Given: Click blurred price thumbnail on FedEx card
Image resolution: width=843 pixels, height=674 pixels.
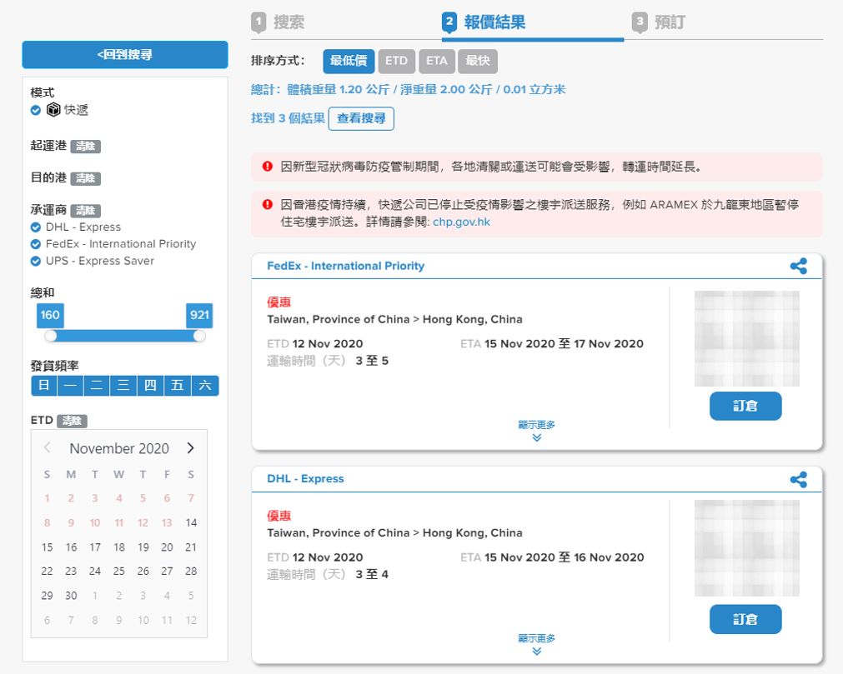Looking at the screenshot, I should [x=747, y=338].
